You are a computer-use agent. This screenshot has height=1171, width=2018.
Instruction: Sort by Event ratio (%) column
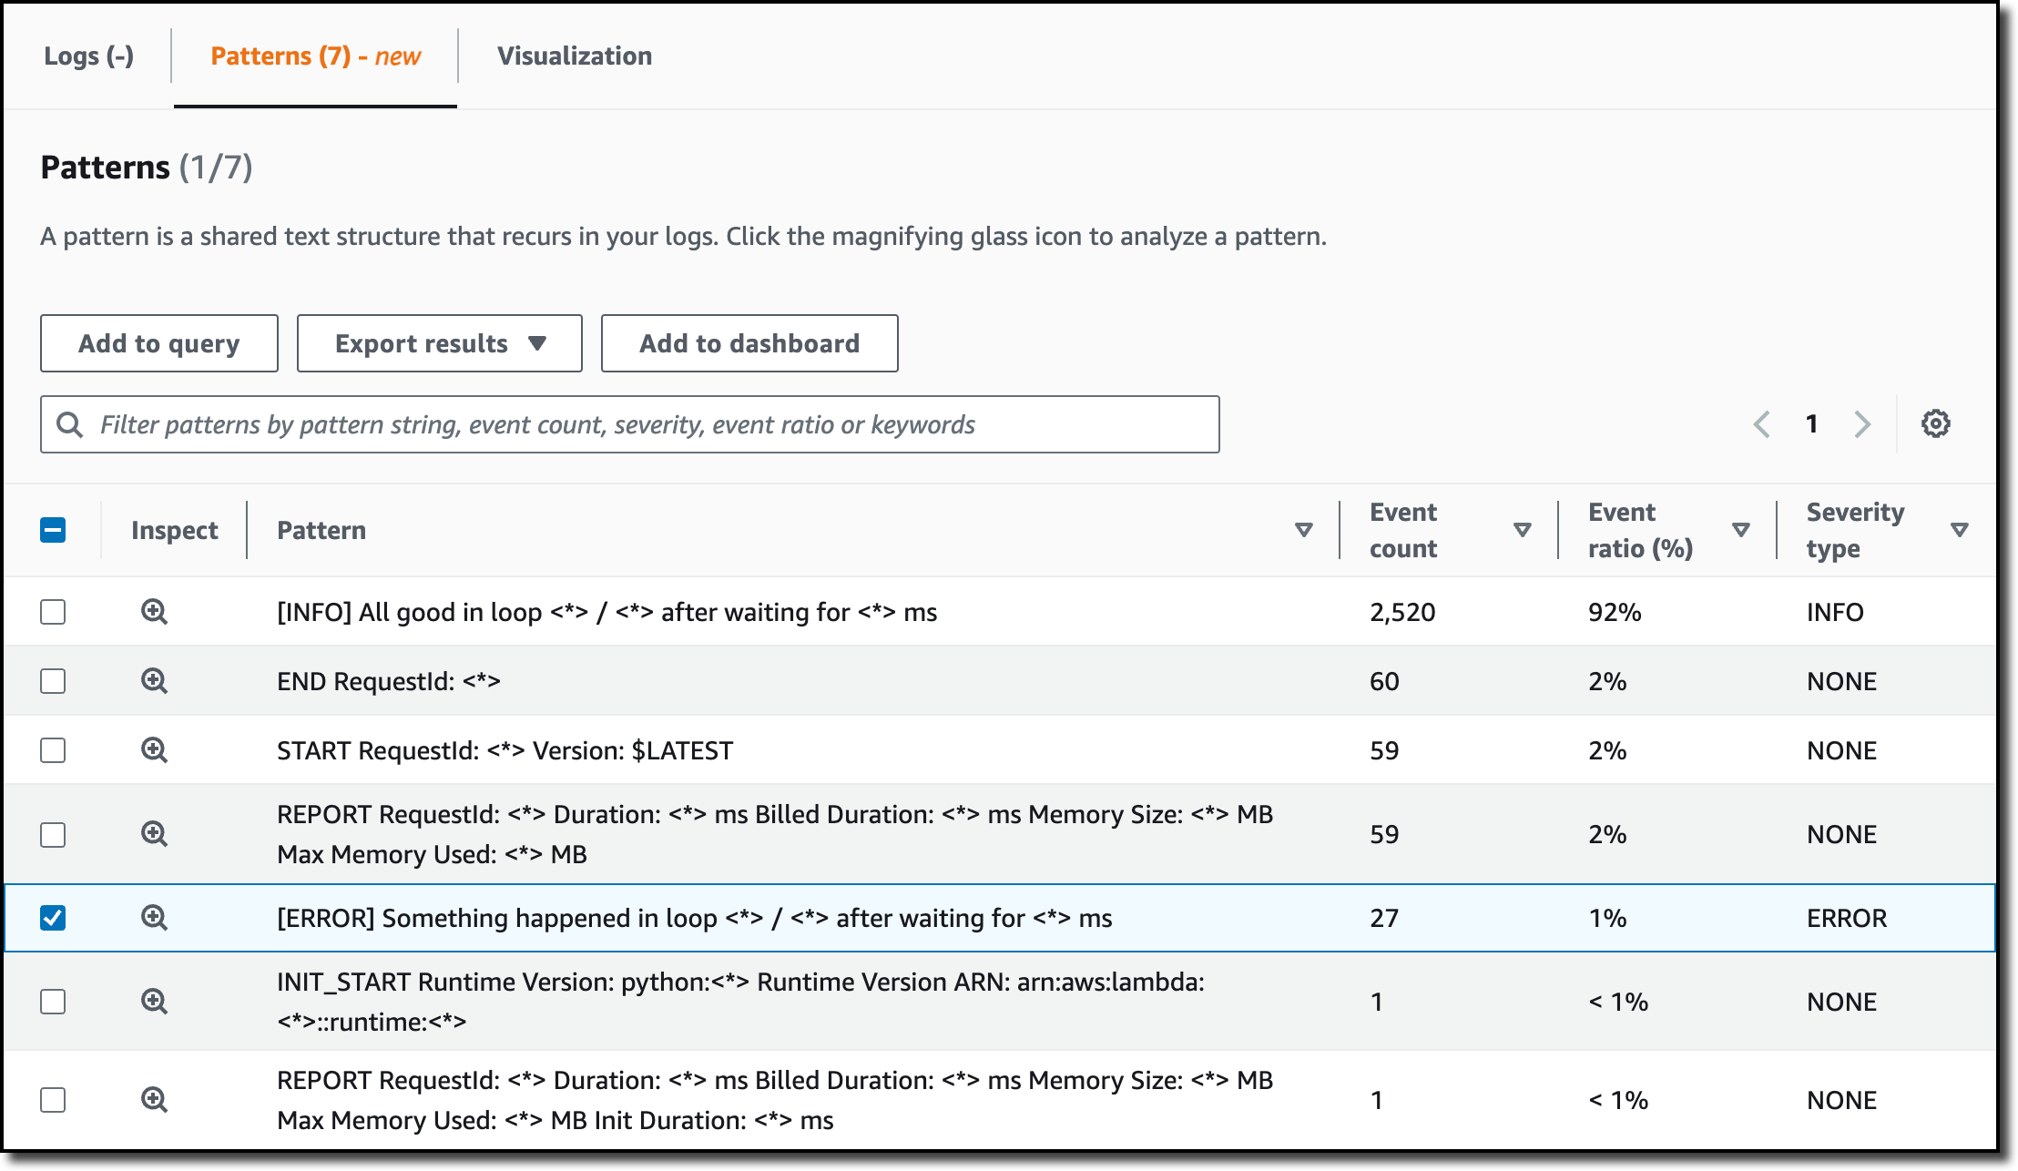point(1740,530)
